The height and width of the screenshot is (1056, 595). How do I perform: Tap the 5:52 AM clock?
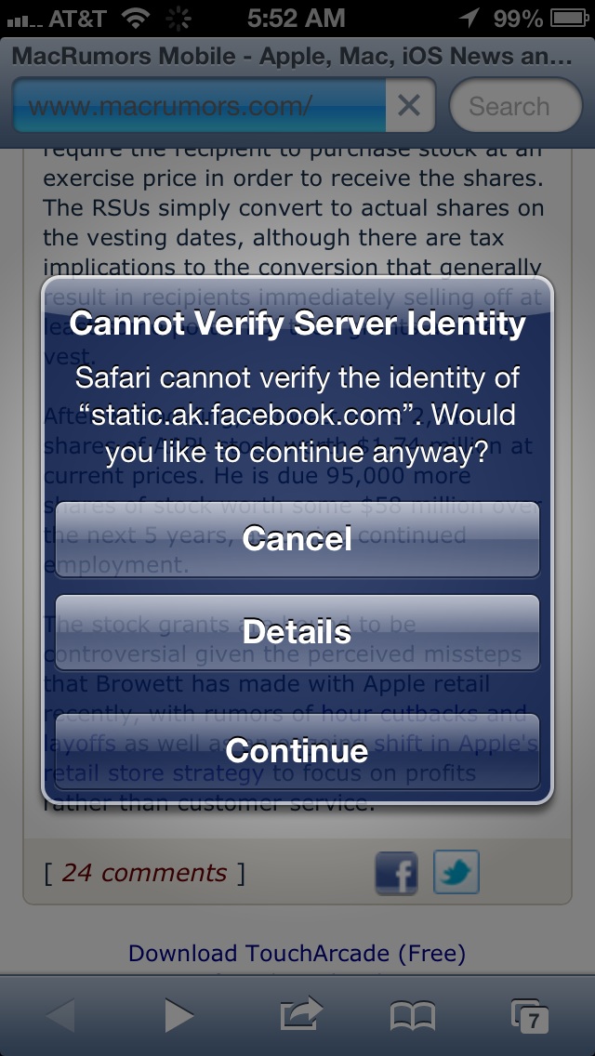pyautogui.click(x=297, y=19)
